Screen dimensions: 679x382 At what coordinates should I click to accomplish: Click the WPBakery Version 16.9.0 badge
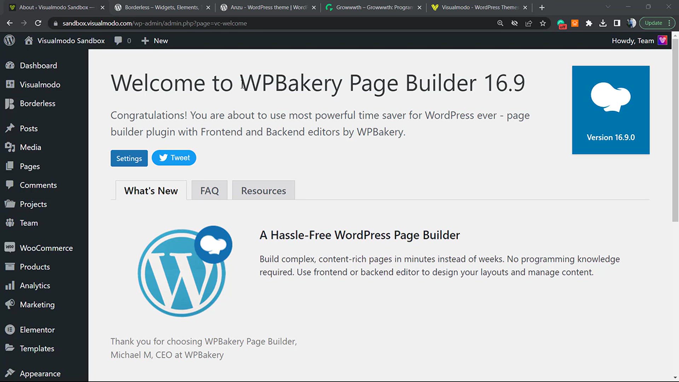click(x=611, y=110)
